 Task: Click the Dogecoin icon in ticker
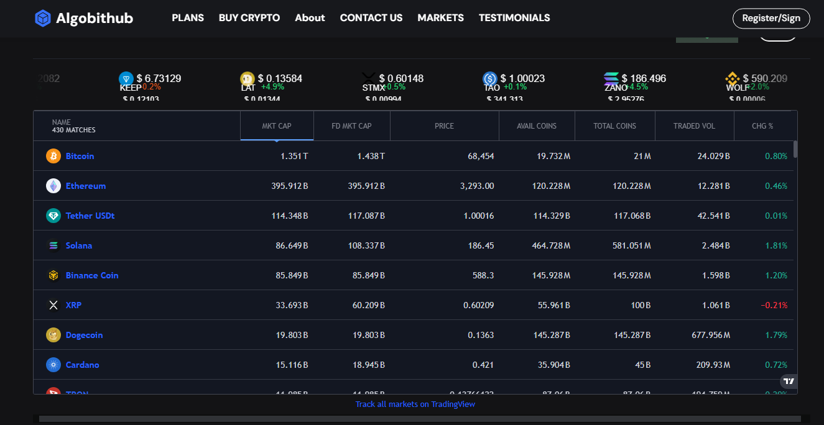pos(248,79)
